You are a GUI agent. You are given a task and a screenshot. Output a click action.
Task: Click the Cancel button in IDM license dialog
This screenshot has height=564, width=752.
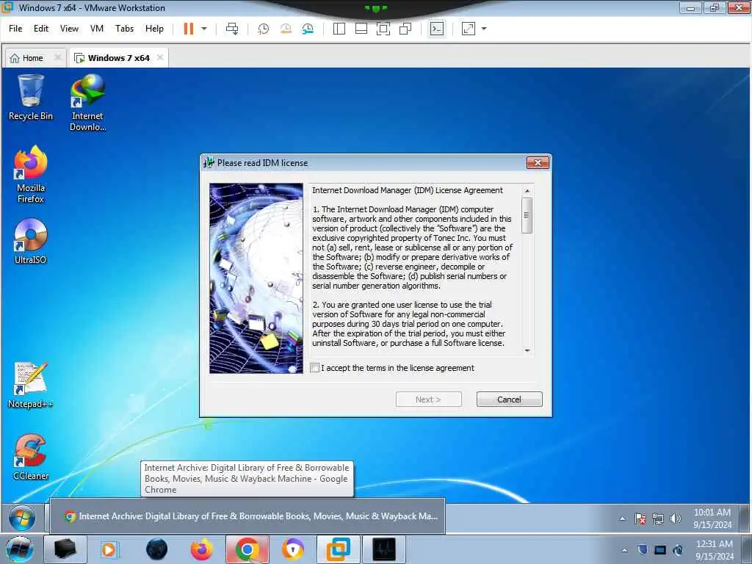510,399
